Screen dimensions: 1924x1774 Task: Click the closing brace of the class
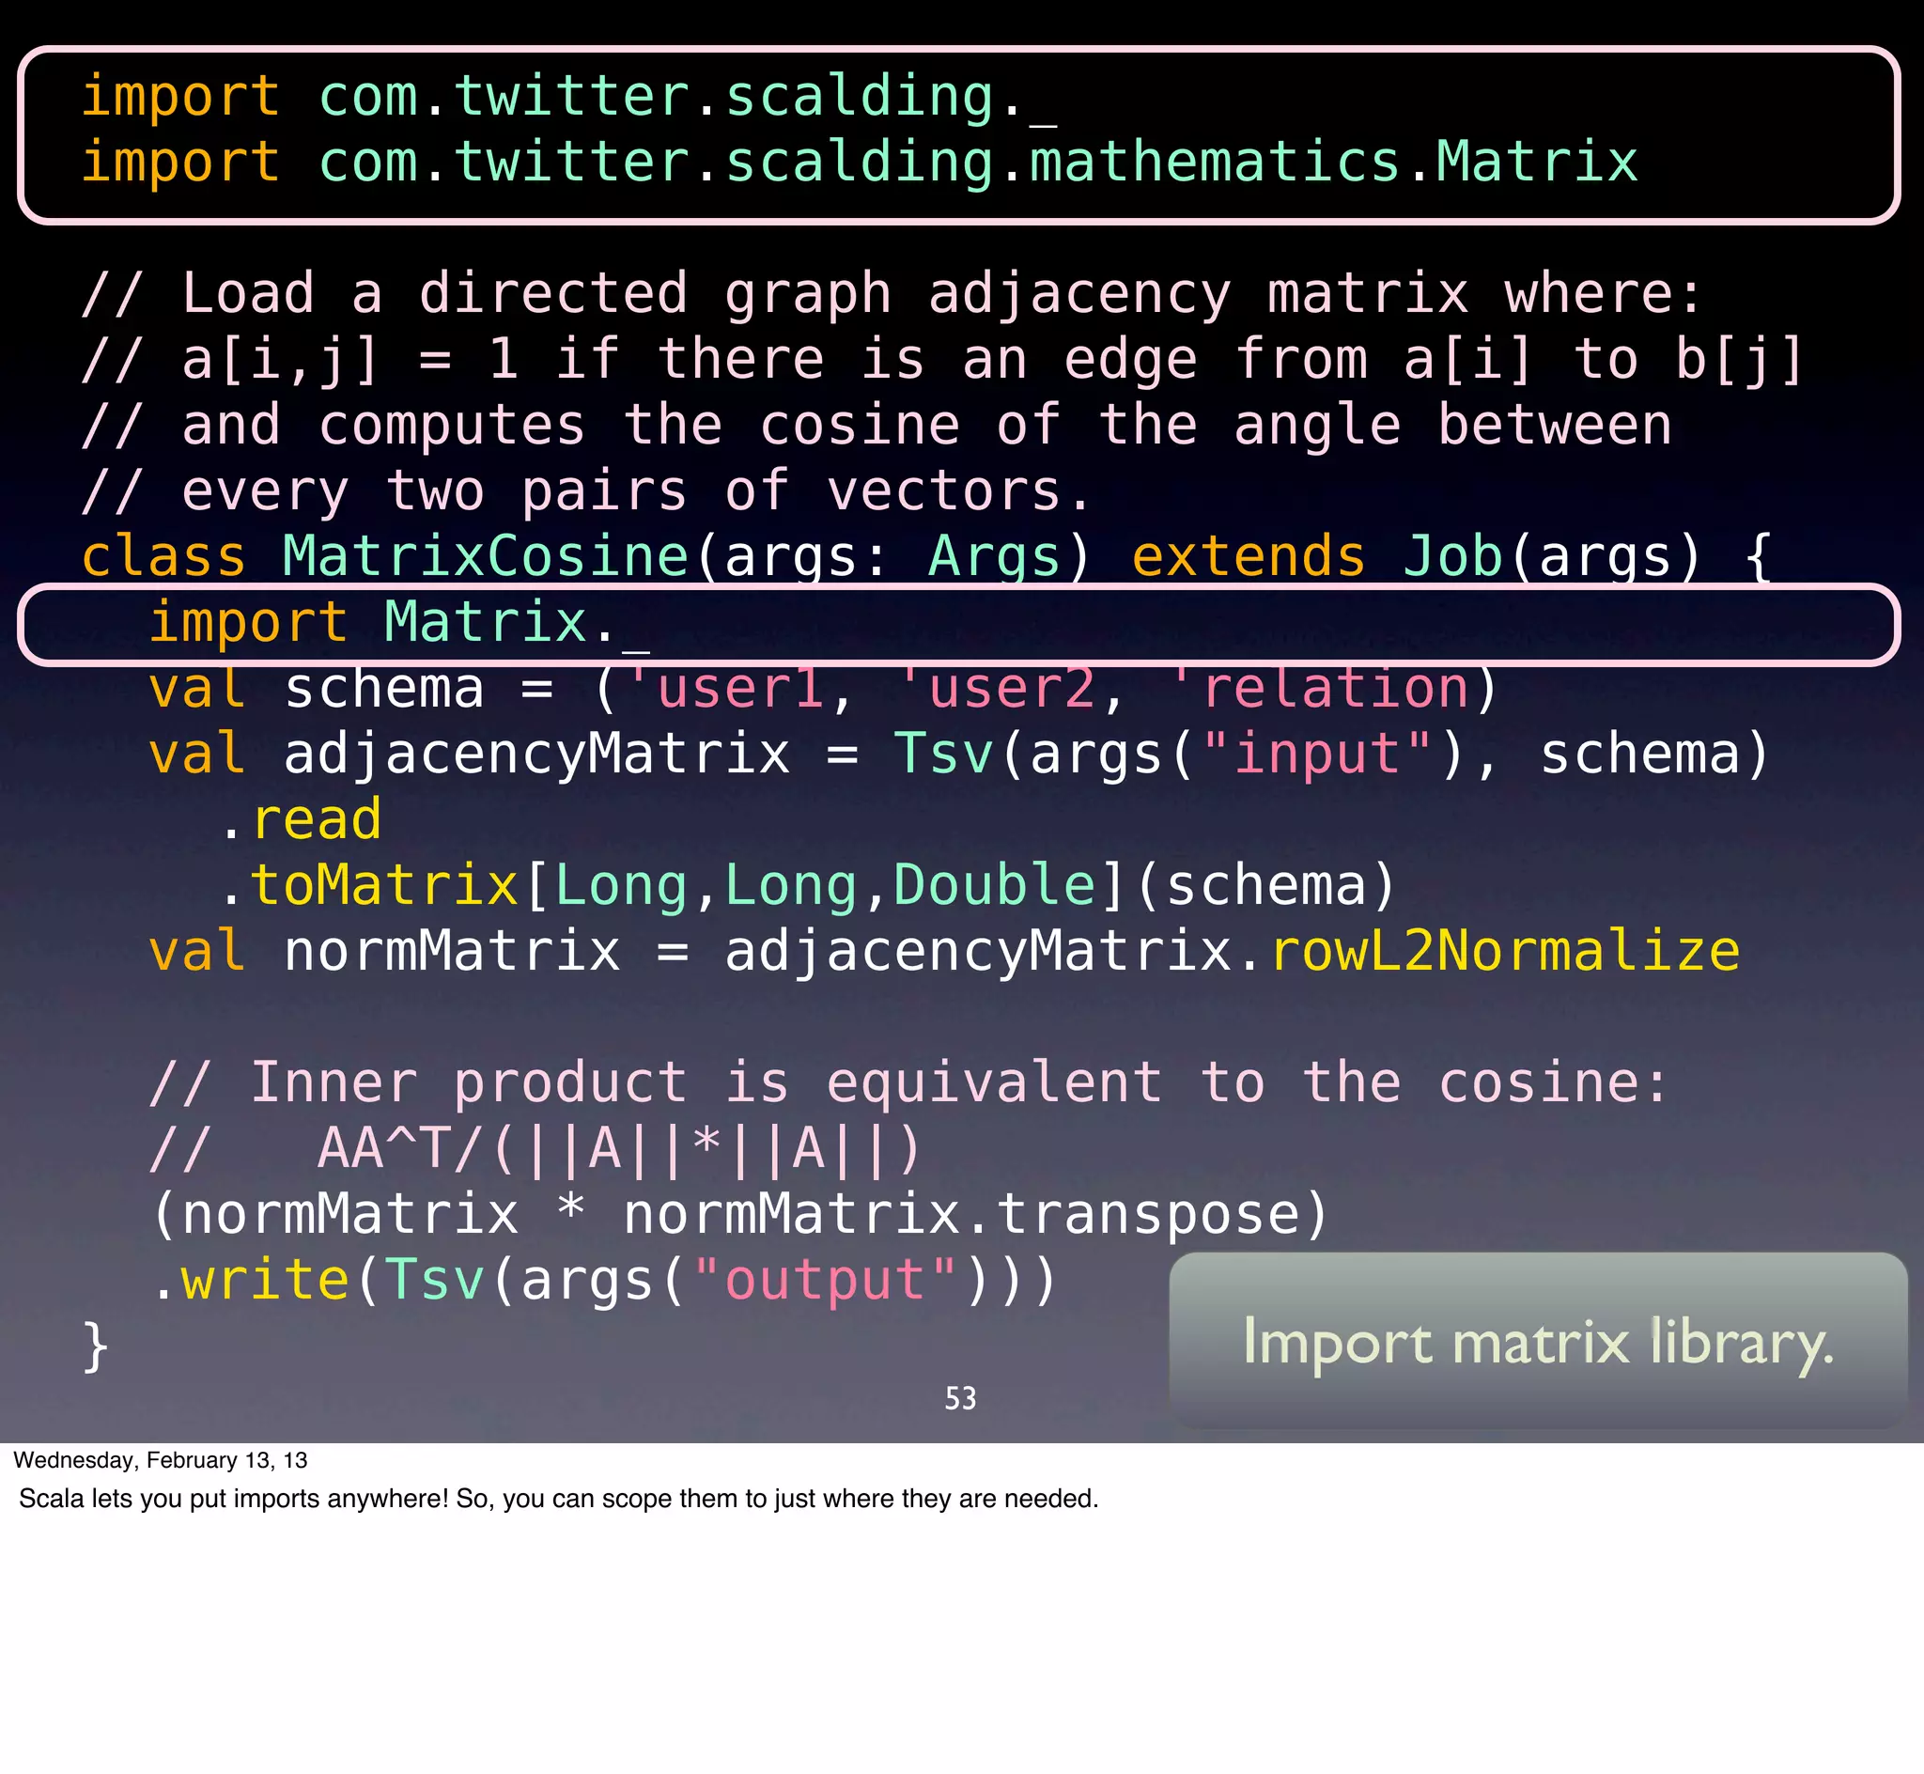pos(95,1346)
